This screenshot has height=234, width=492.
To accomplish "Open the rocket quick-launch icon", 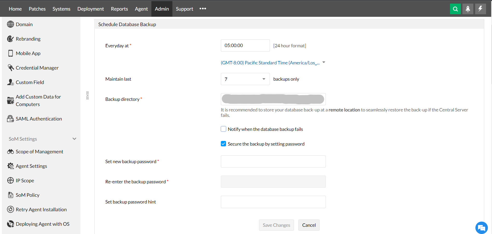I will coord(468,9).
